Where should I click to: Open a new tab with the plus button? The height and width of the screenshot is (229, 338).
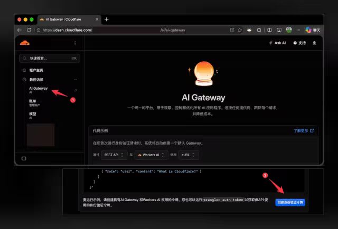click(107, 20)
